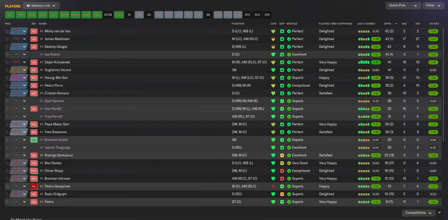Click Brandon Austin's Lst info badge

pyautogui.click(x=34, y=140)
